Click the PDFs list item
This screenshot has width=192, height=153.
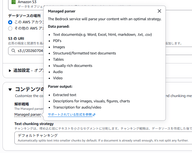click(x=57, y=41)
